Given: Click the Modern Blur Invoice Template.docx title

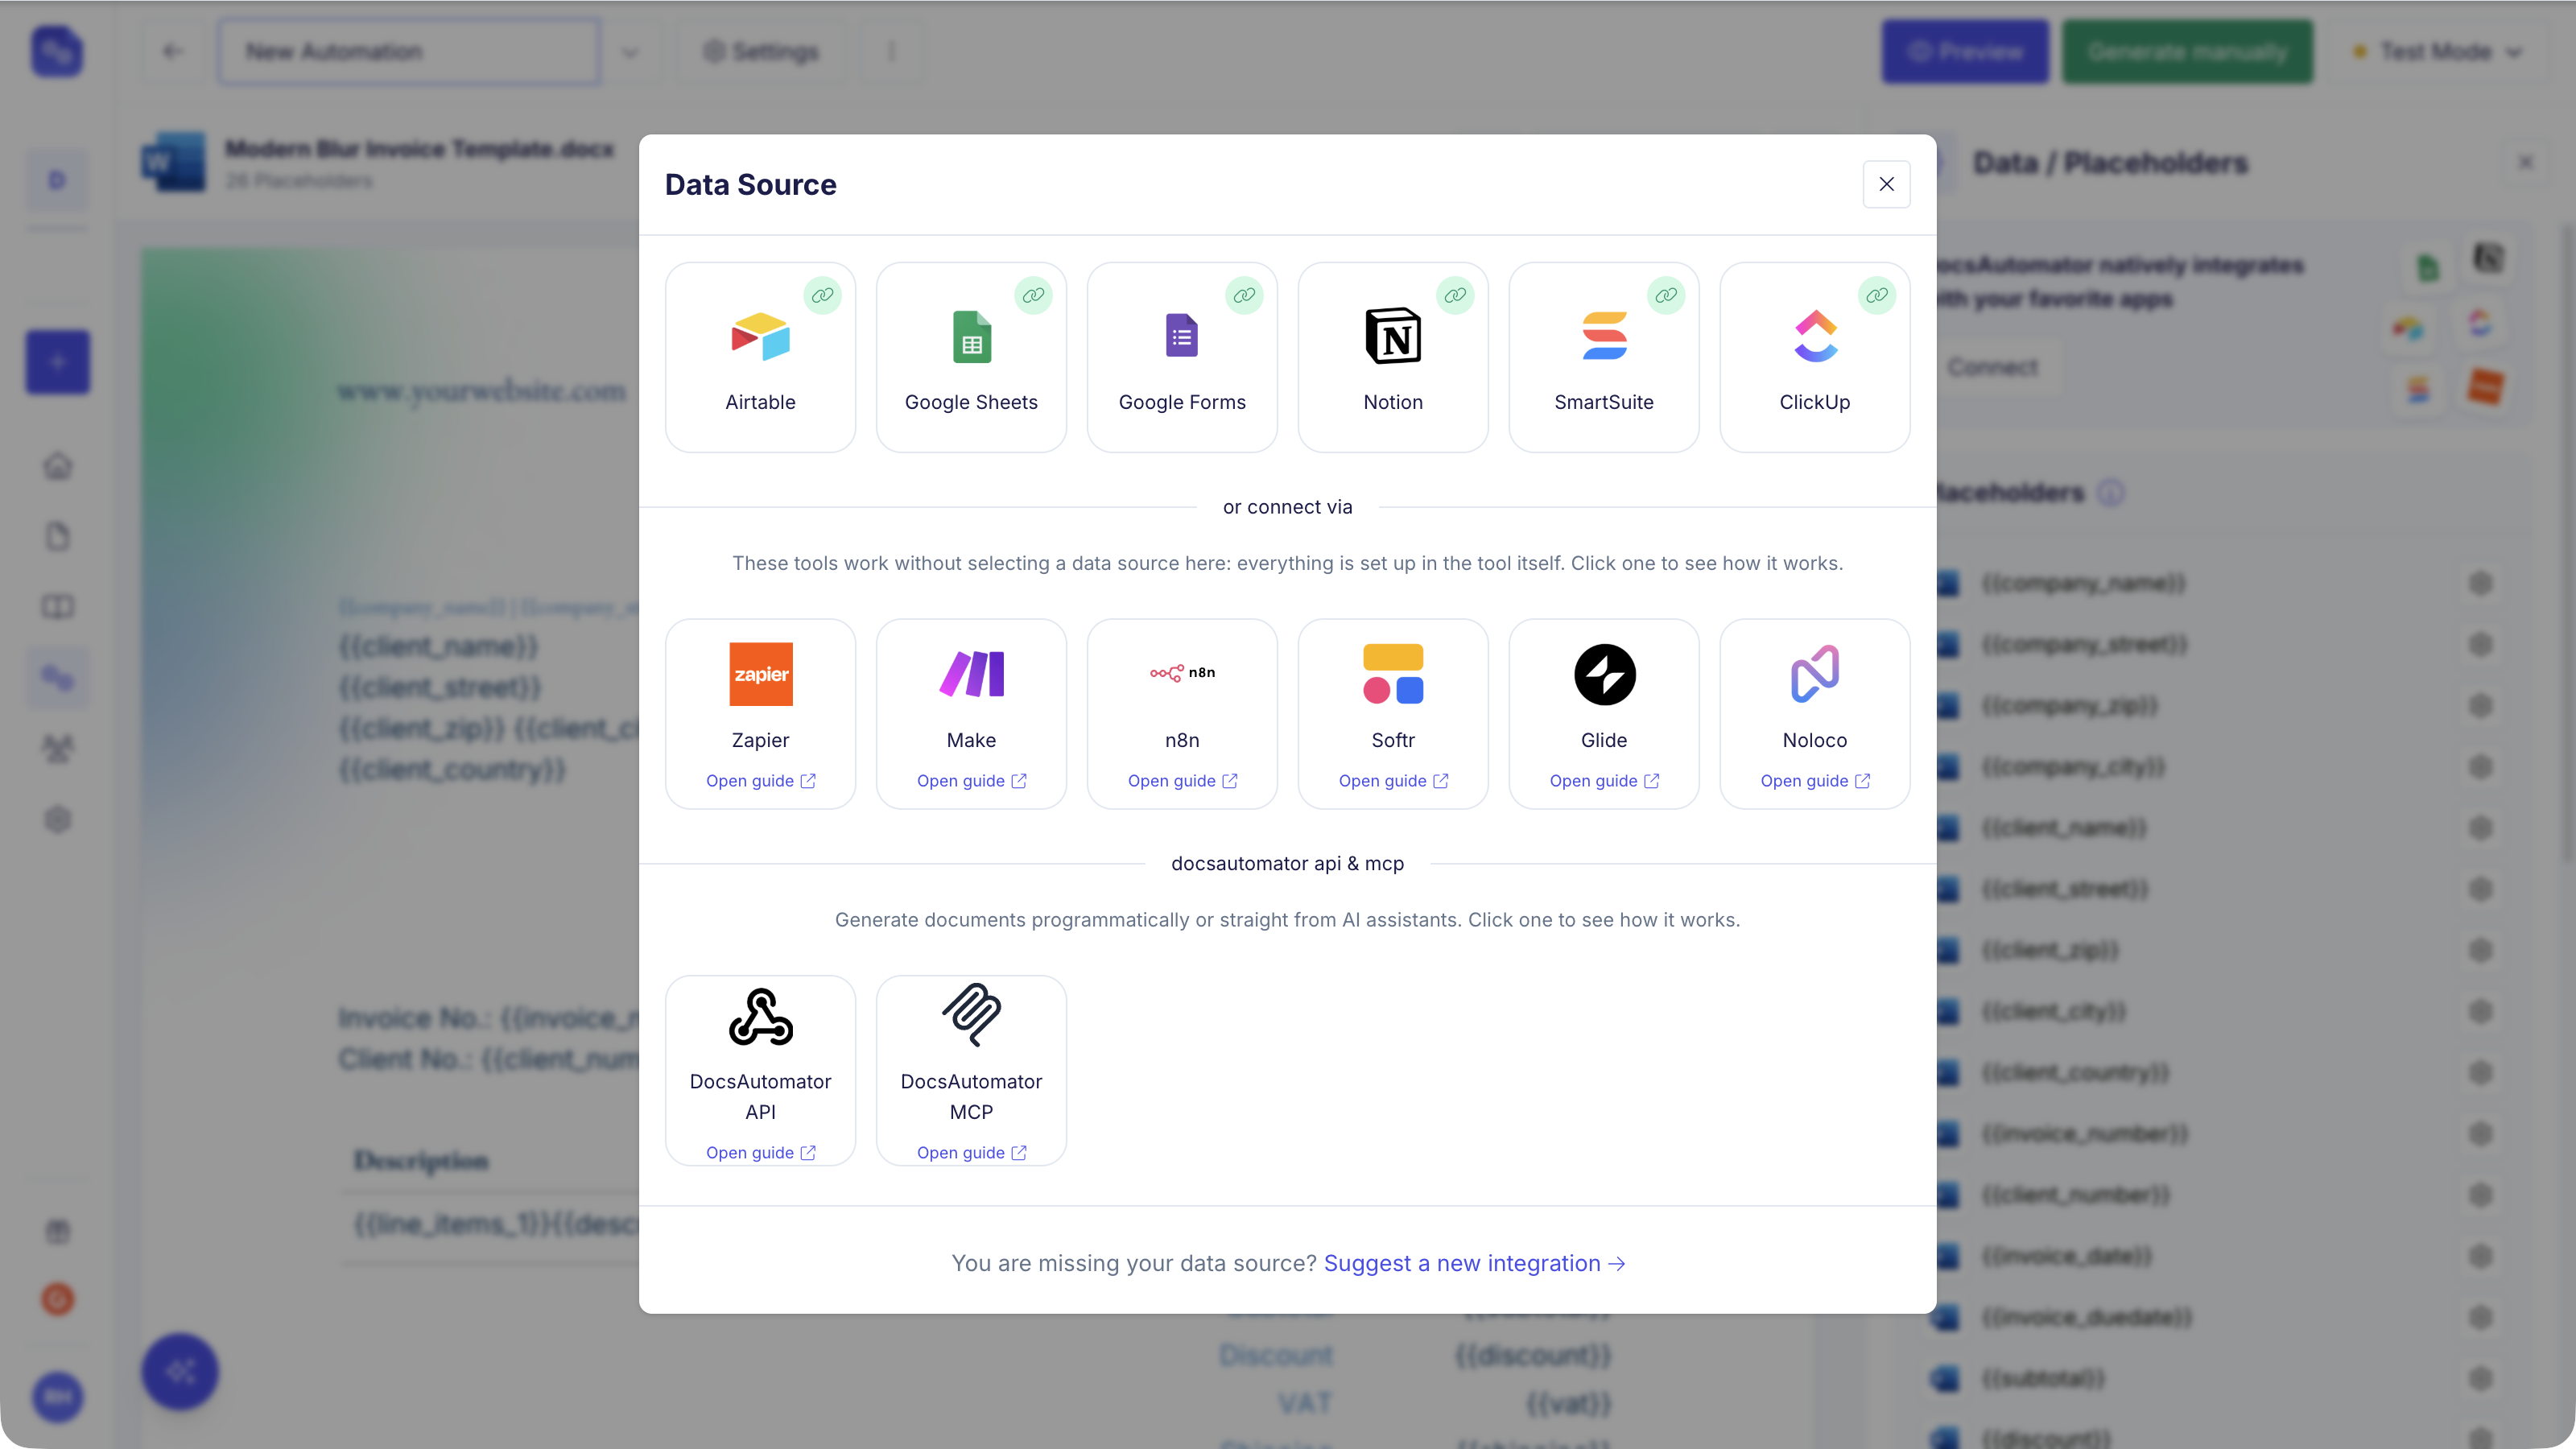Looking at the screenshot, I should (x=419, y=149).
